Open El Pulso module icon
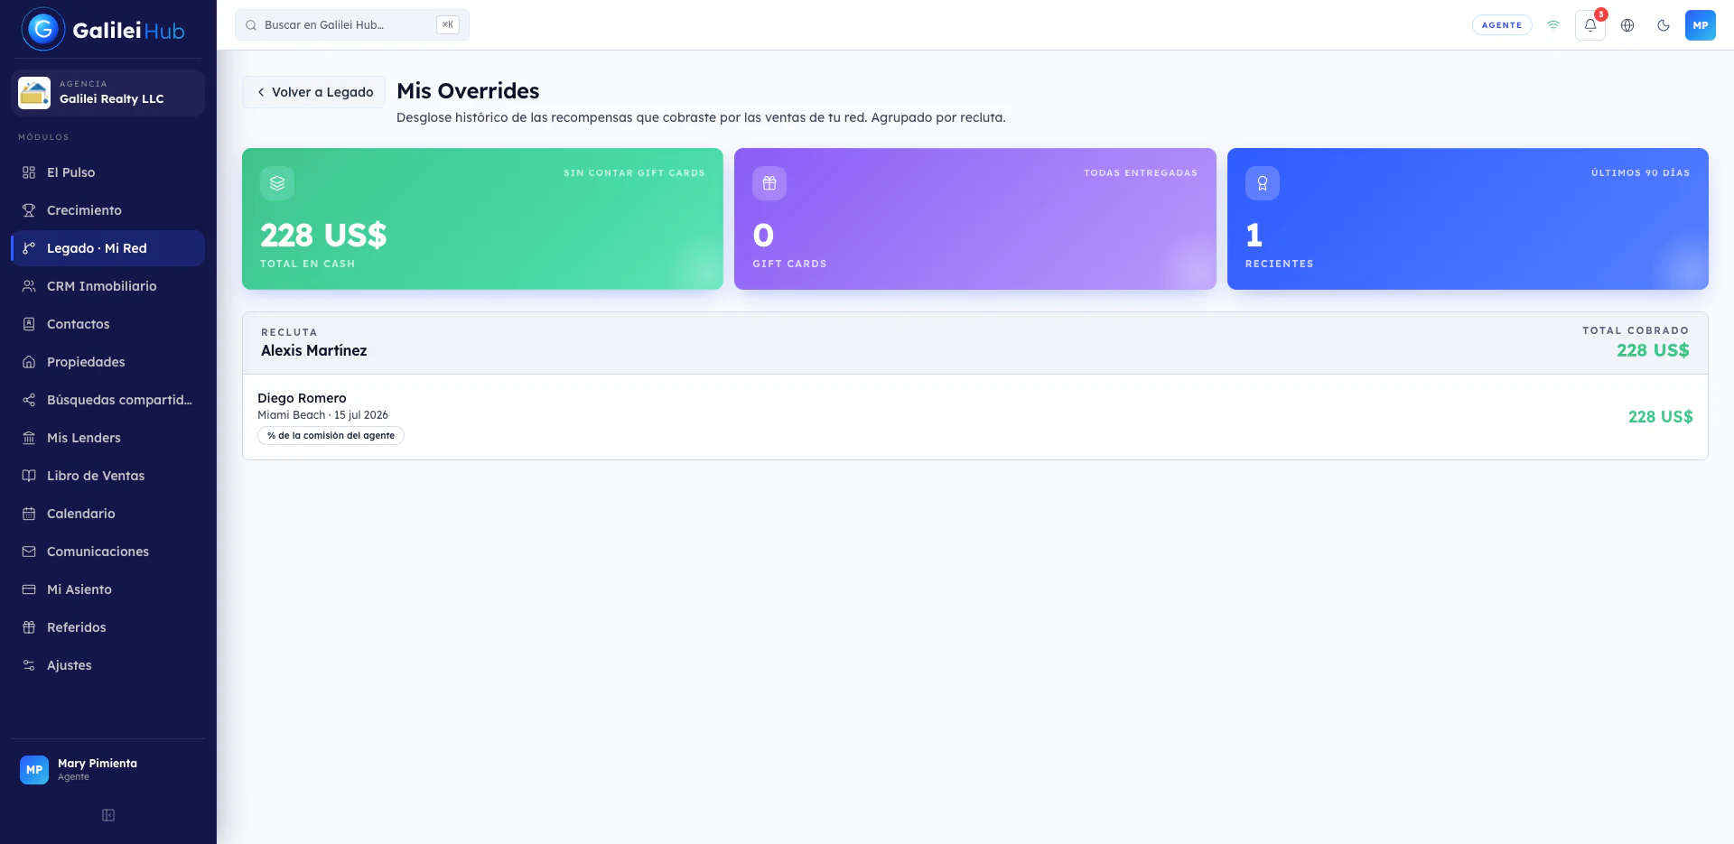The height and width of the screenshot is (844, 1734). 29,172
